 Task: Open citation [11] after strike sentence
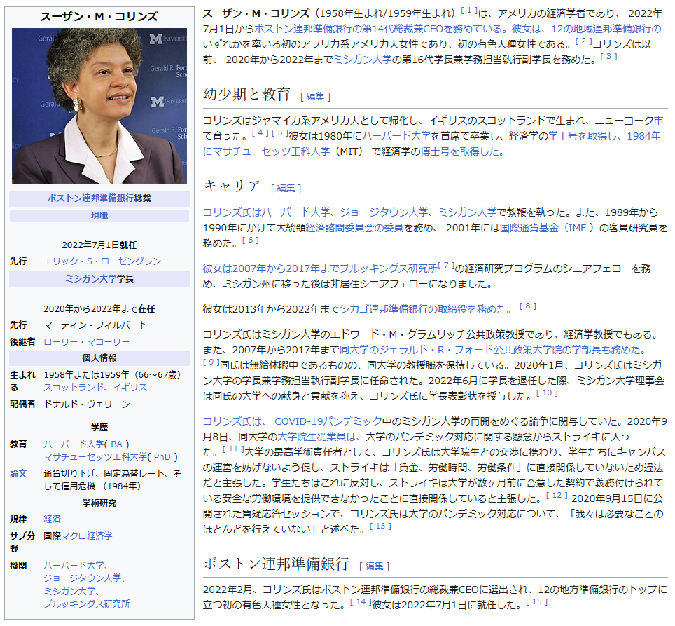(x=233, y=450)
